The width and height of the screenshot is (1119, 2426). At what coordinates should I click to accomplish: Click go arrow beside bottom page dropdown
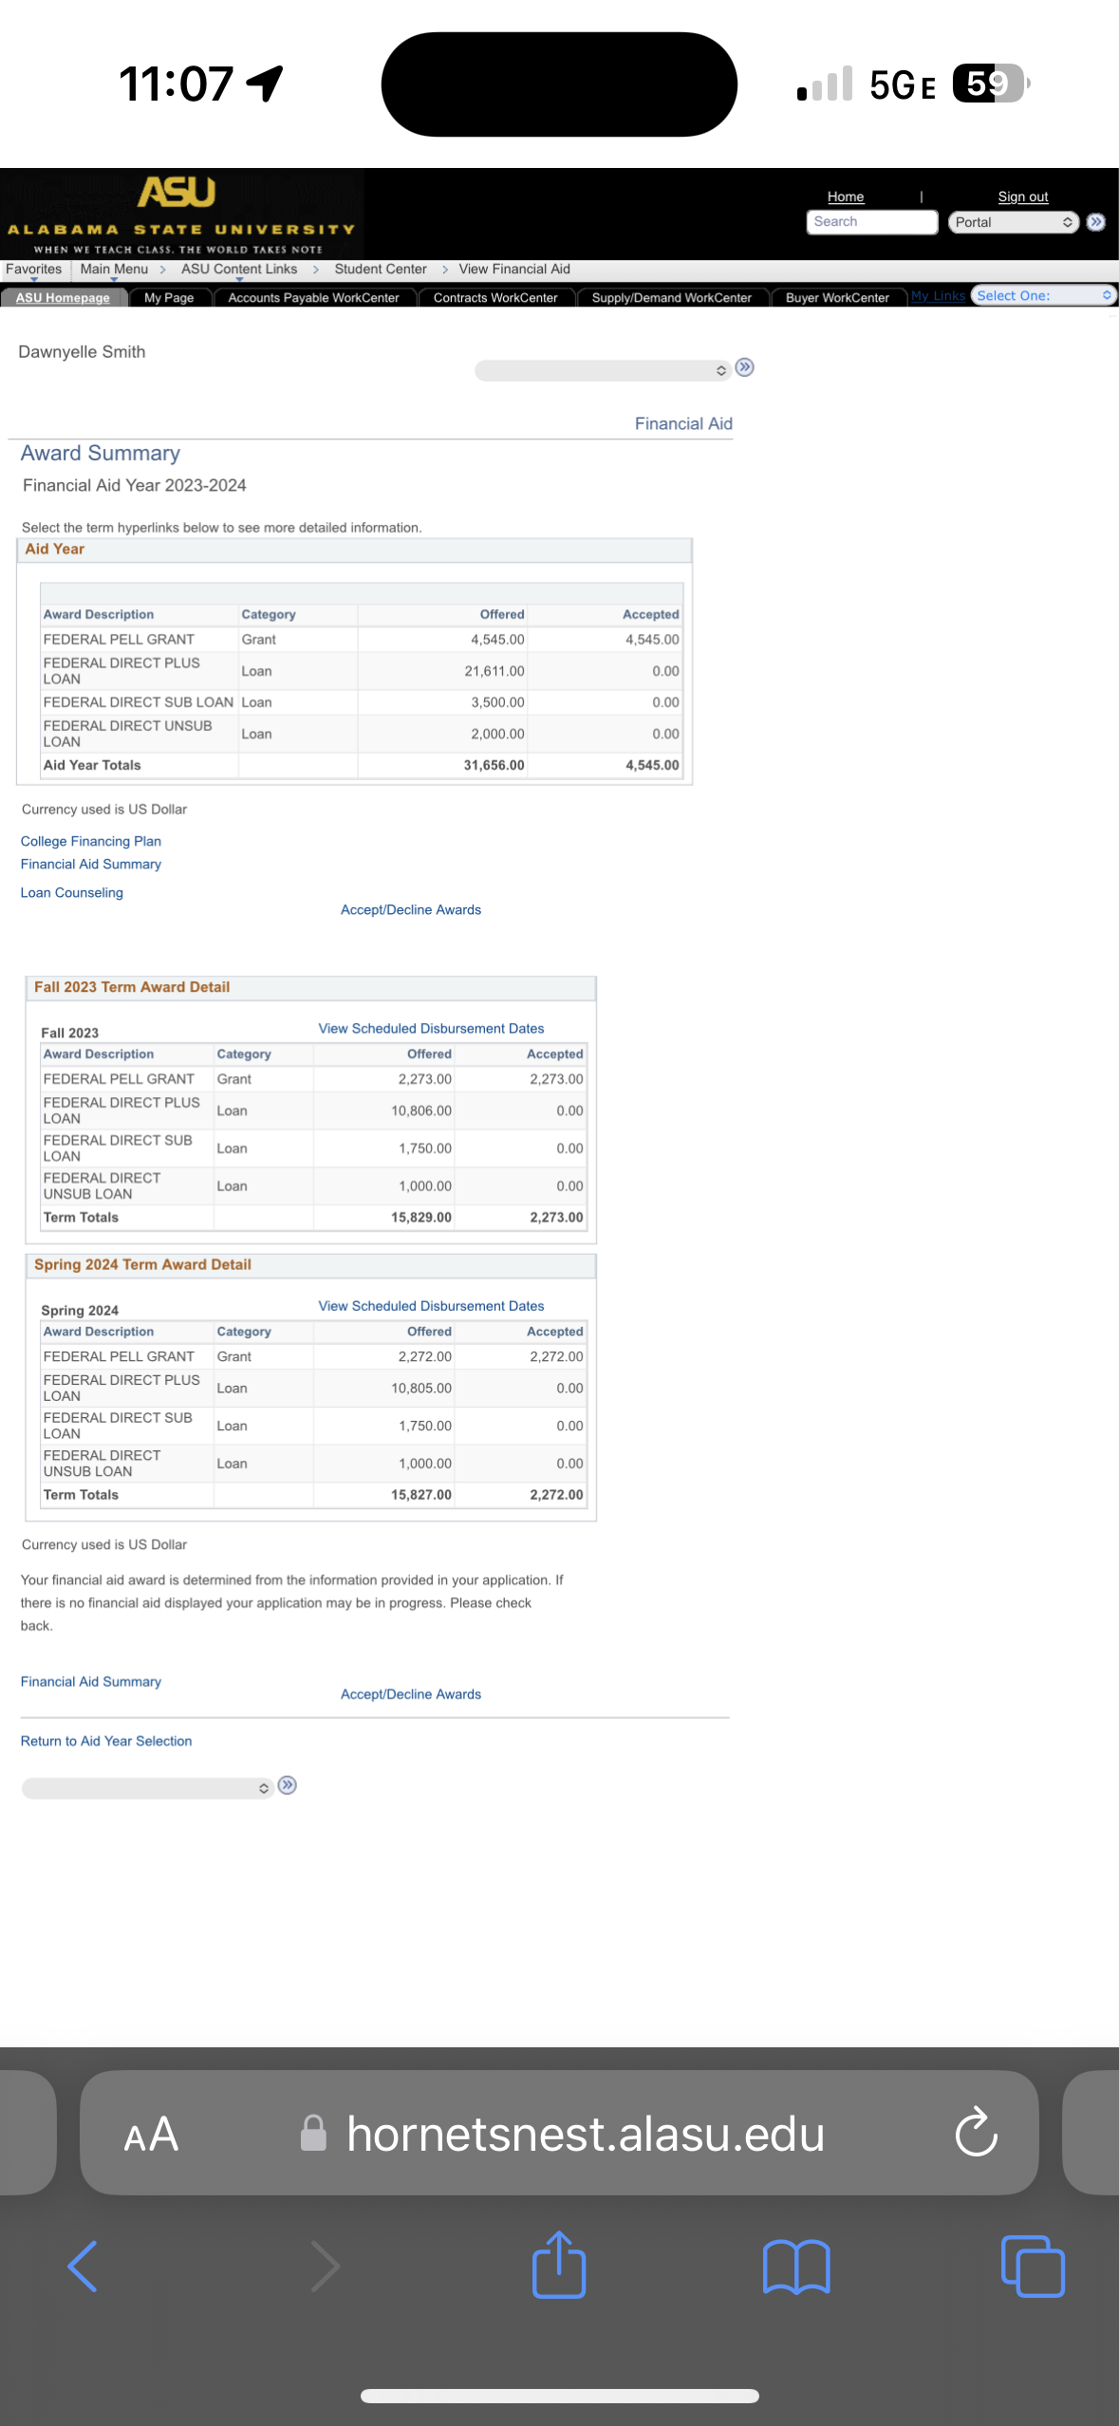click(x=288, y=1785)
